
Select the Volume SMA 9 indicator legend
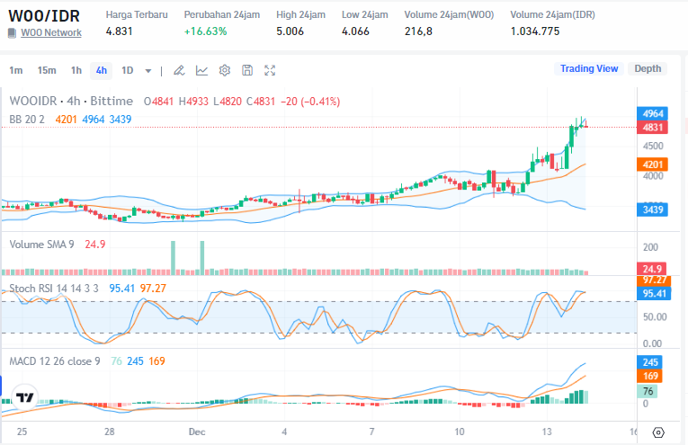tap(41, 245)
